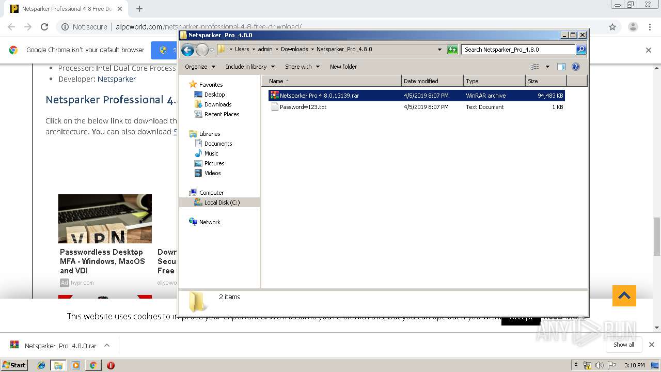The height and width of the screenshot is (372, 661).
Task: Open the address bar history dropdown
Action: point(439,50)
